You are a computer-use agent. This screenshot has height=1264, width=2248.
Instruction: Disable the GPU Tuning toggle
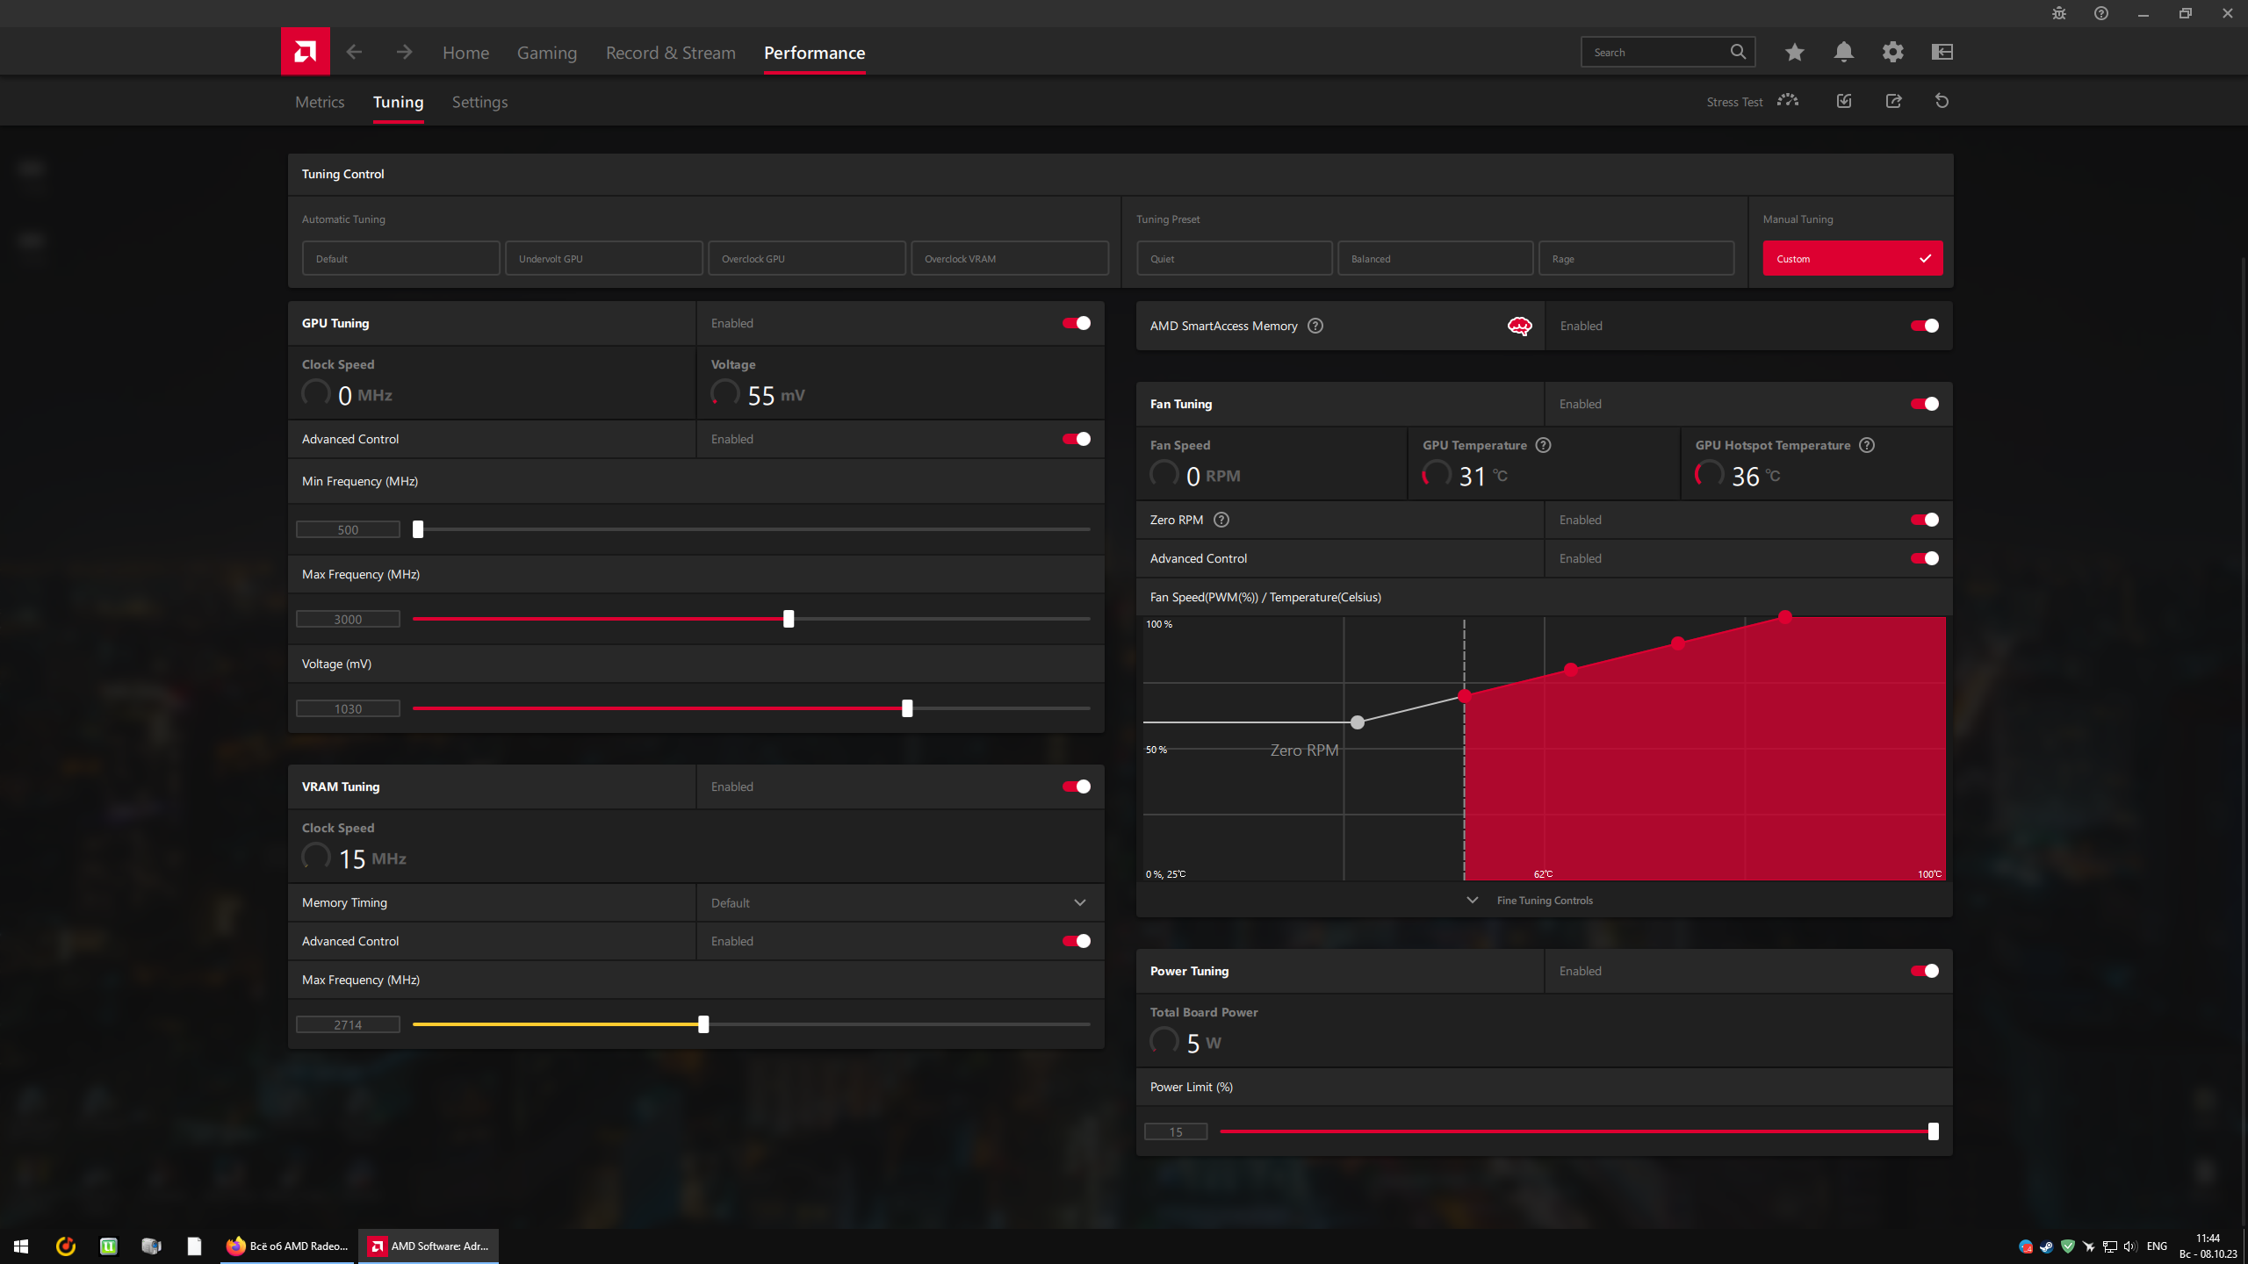point(1076,323)
